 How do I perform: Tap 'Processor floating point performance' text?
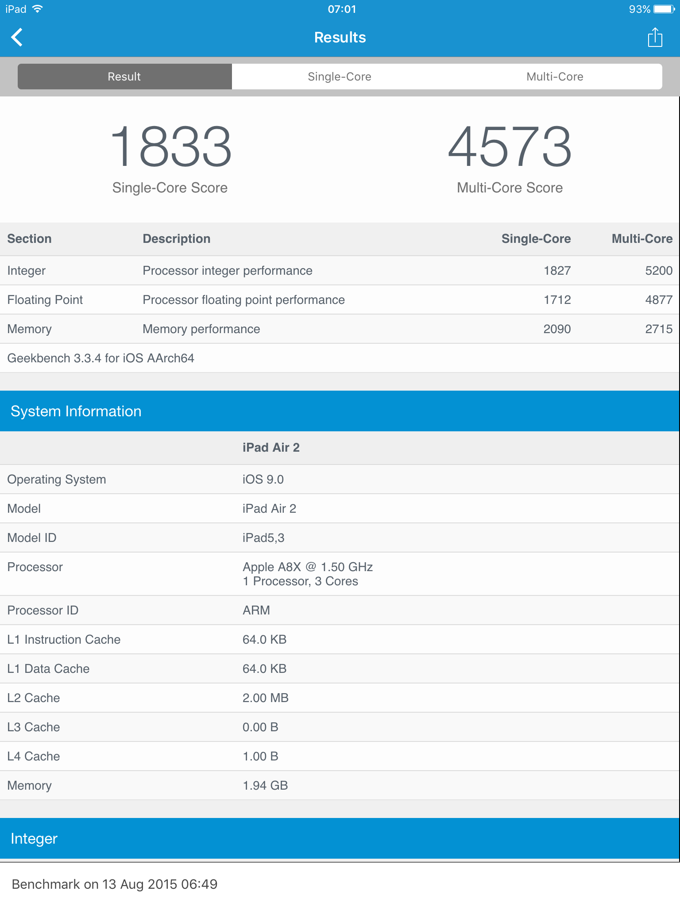243,300
